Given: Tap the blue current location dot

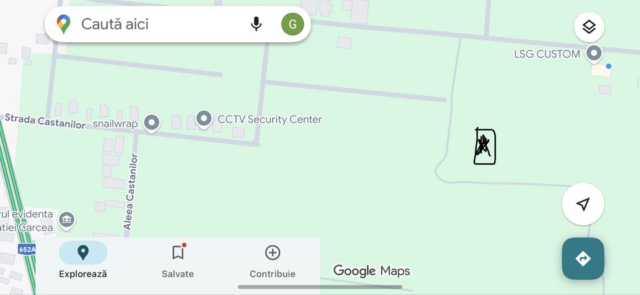Looking at the screenshot, I should (609, 66).
